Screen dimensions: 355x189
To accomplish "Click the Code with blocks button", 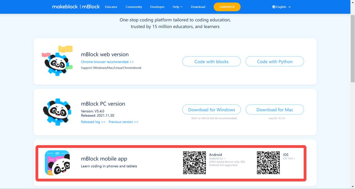I will click(212, 62).
